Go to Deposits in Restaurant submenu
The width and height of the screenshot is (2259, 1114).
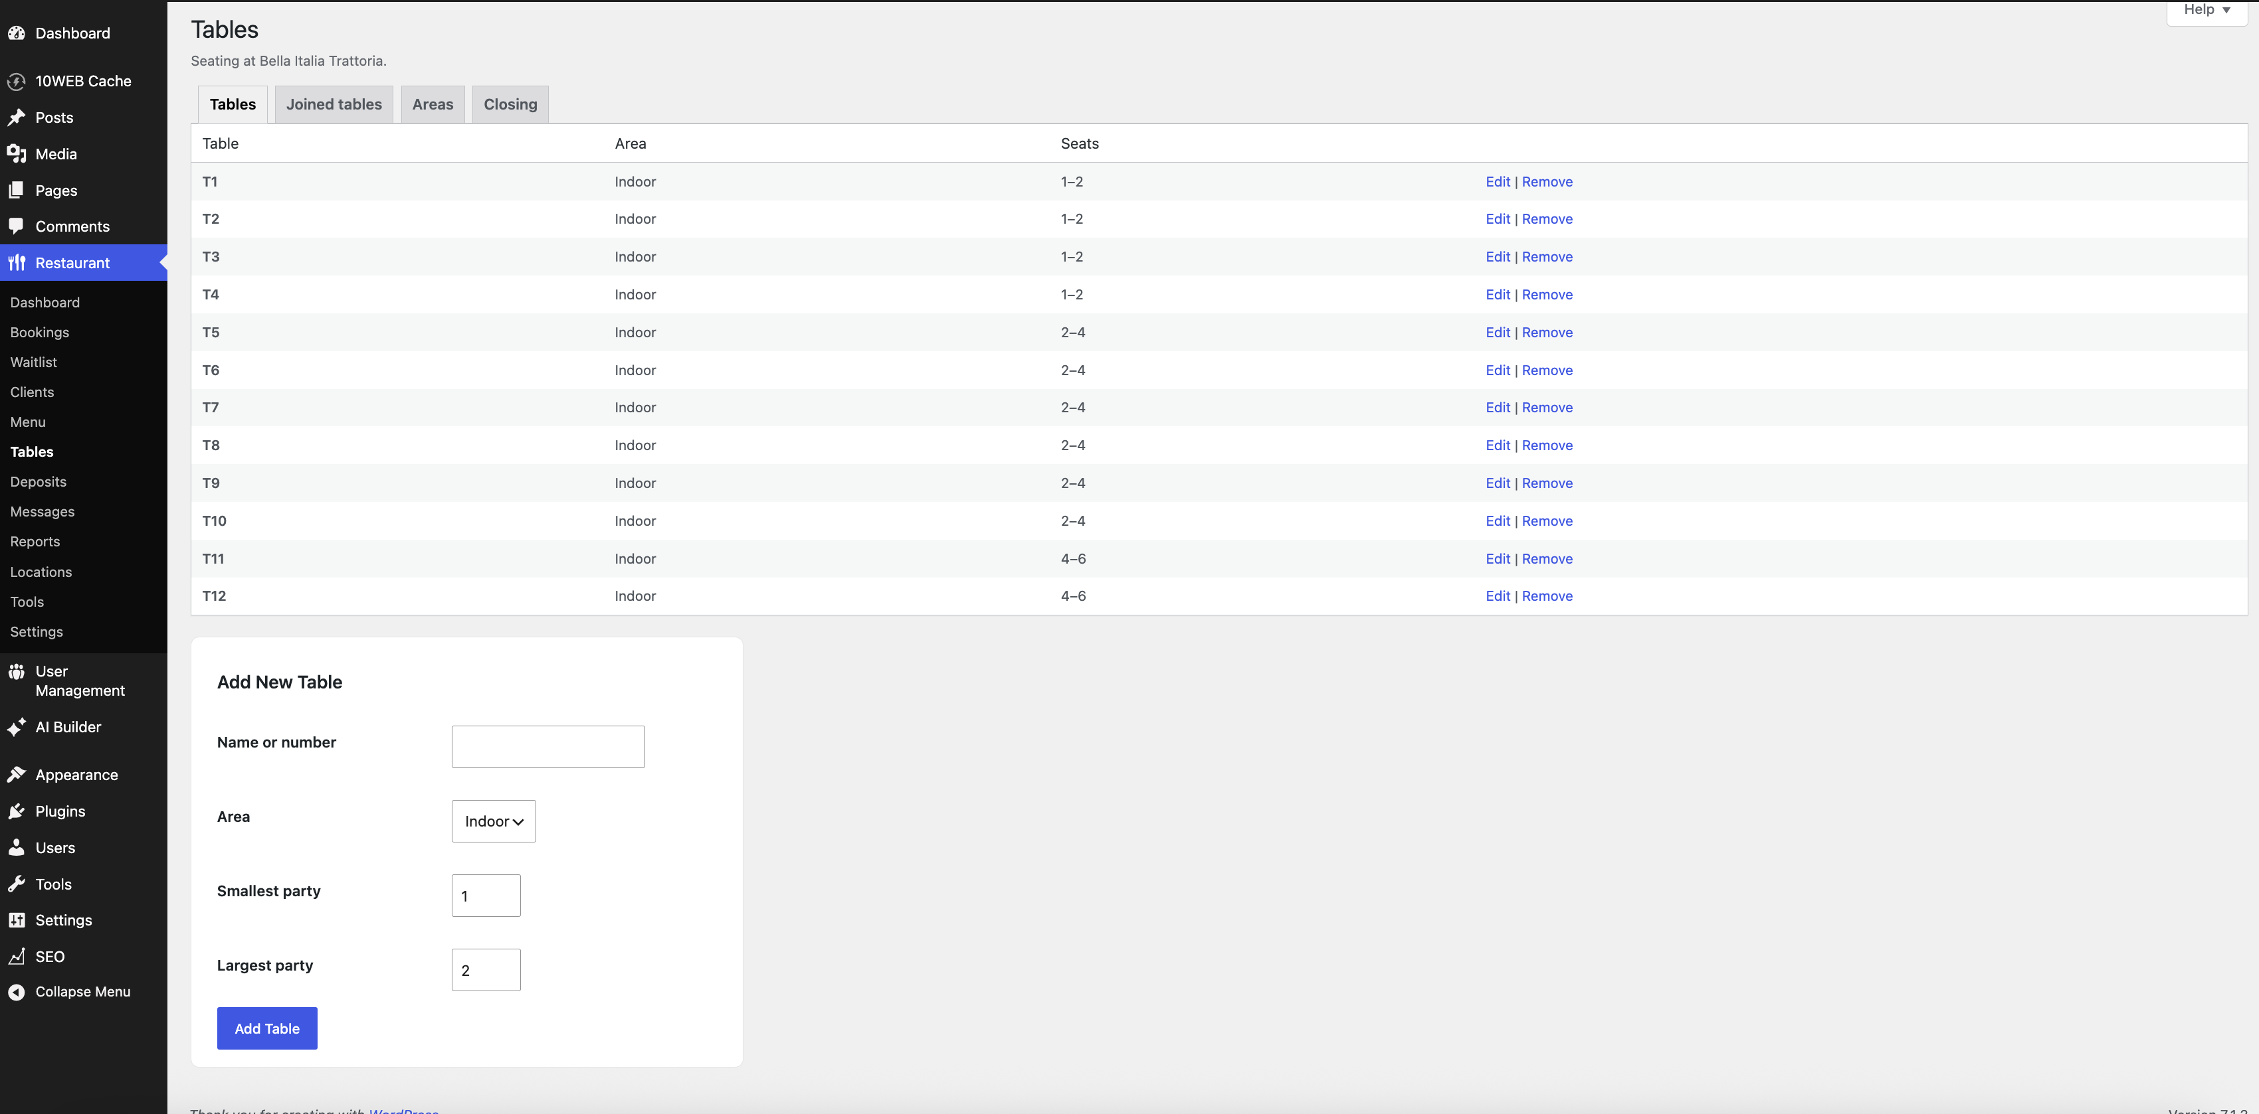(39, 482)
